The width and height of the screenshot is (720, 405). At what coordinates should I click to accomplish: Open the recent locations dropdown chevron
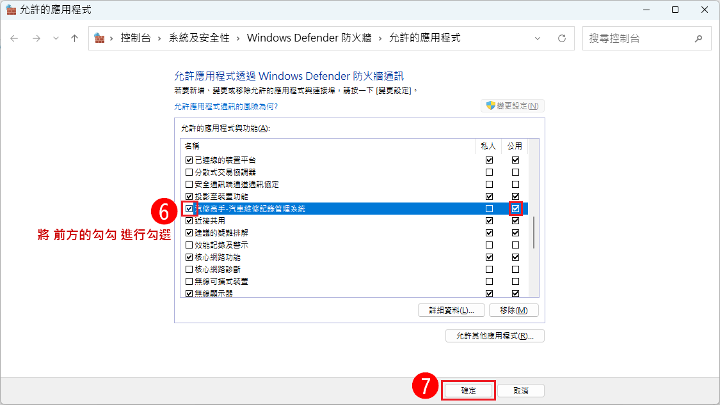coord(56,38)
